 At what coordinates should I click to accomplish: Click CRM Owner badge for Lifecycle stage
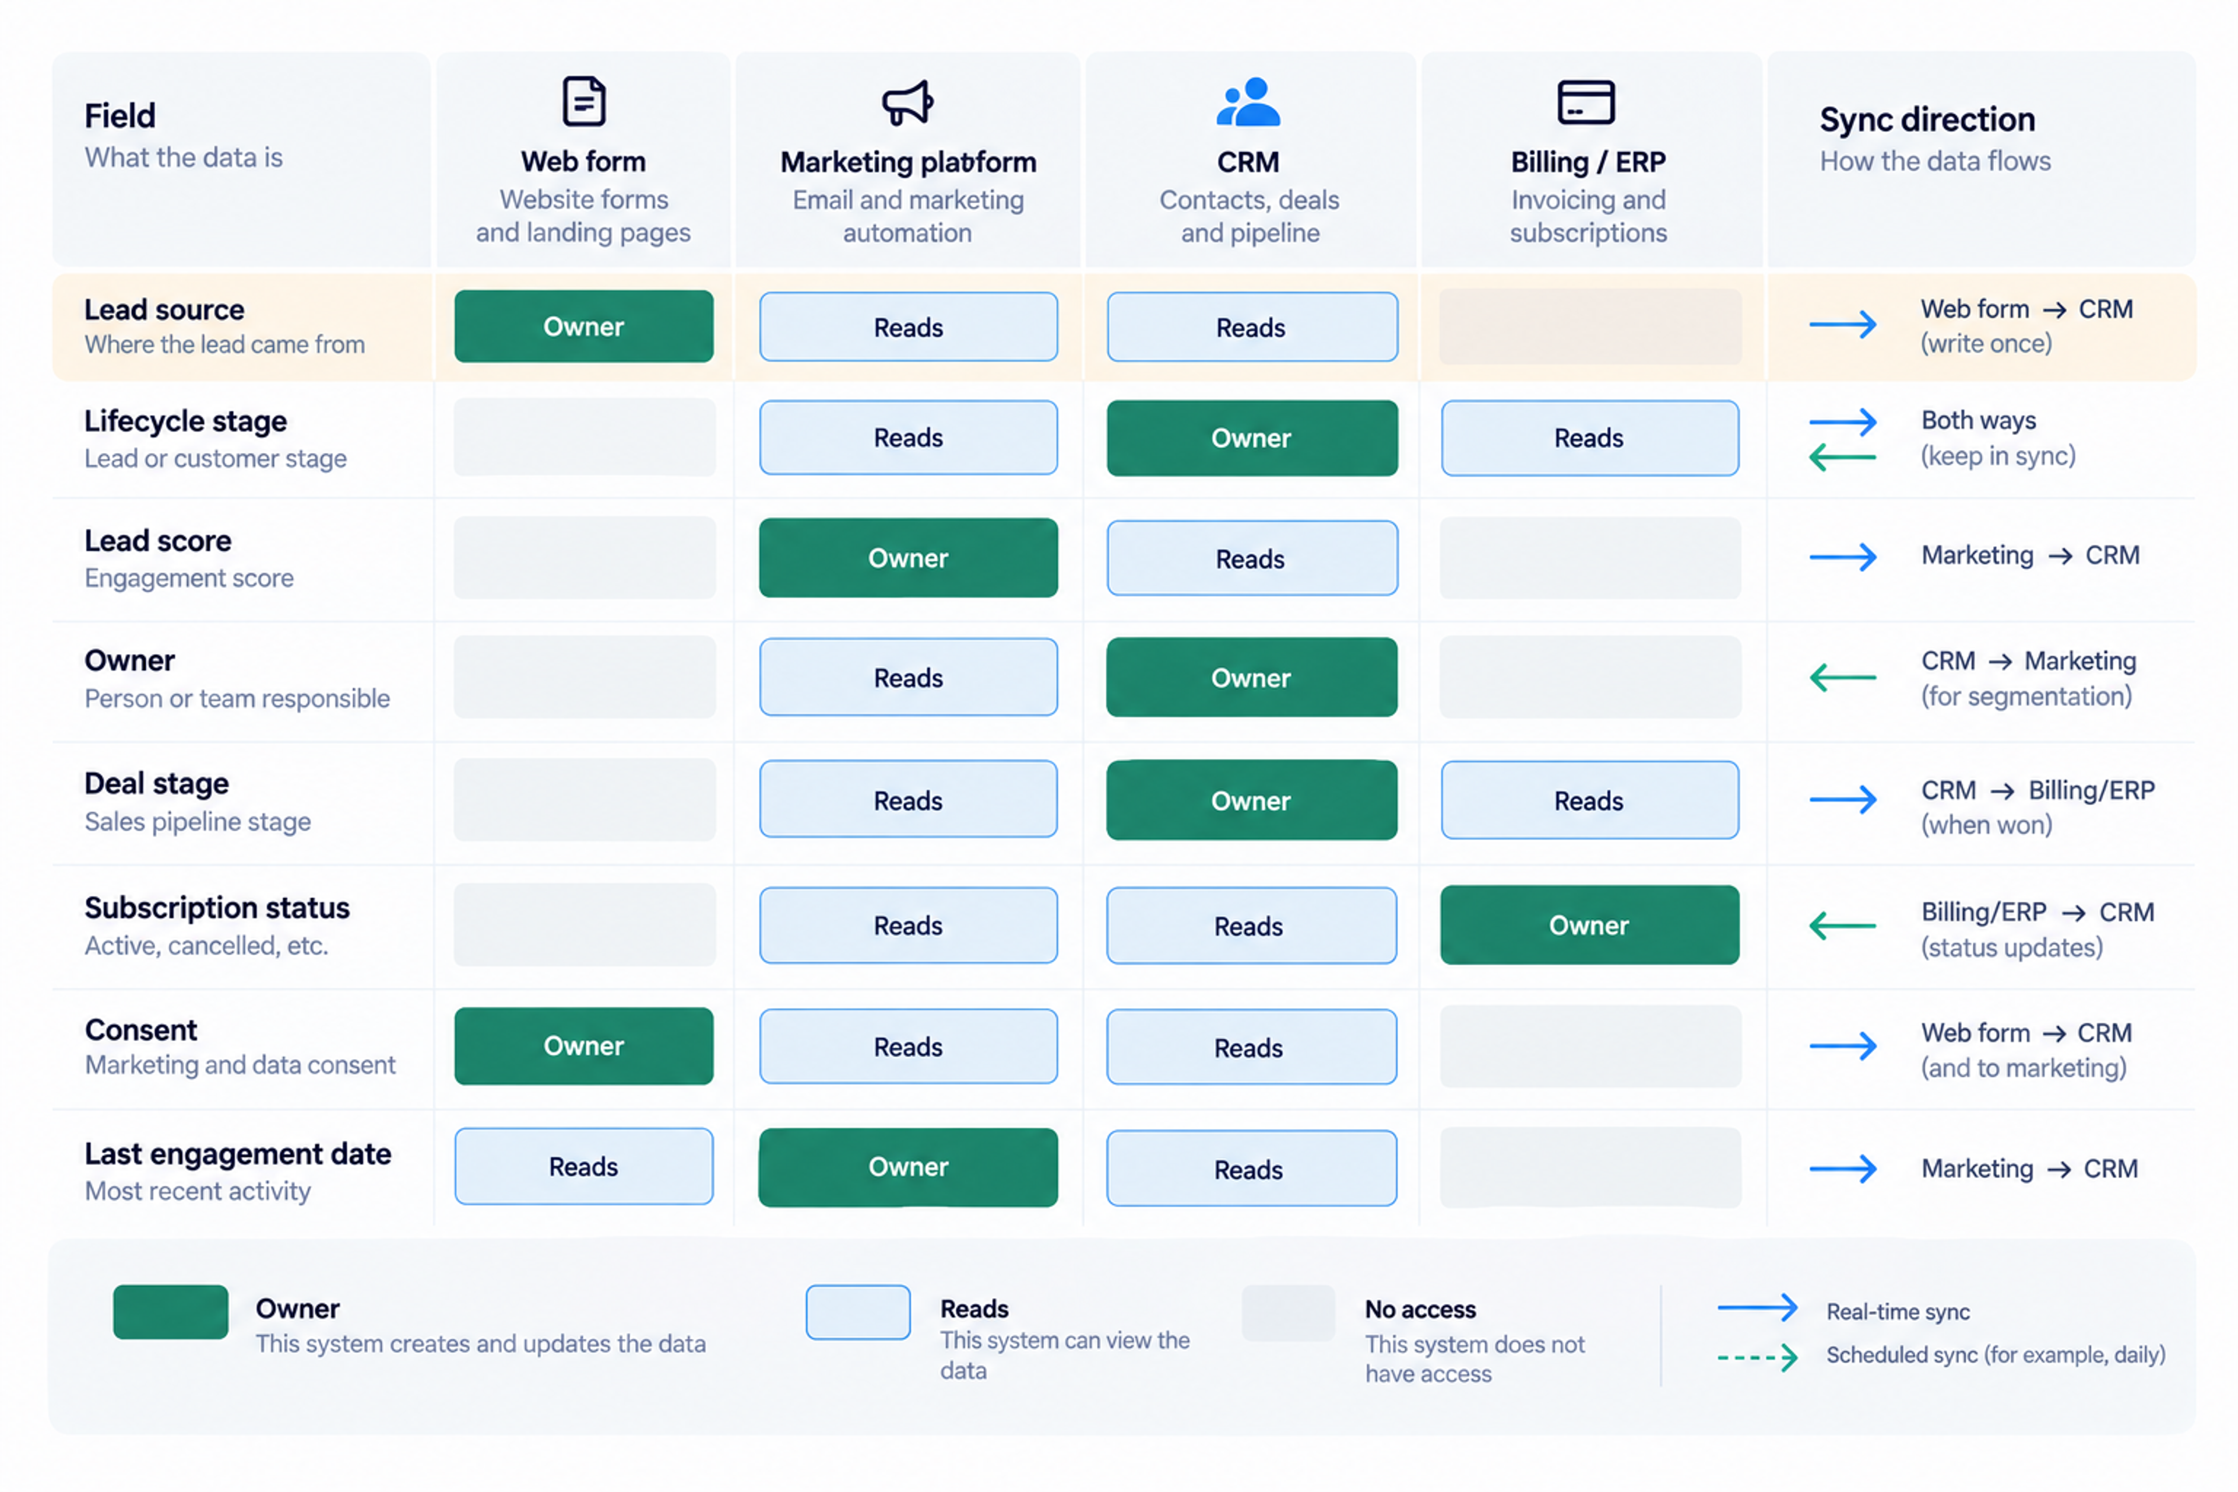tap(1252, 439)
